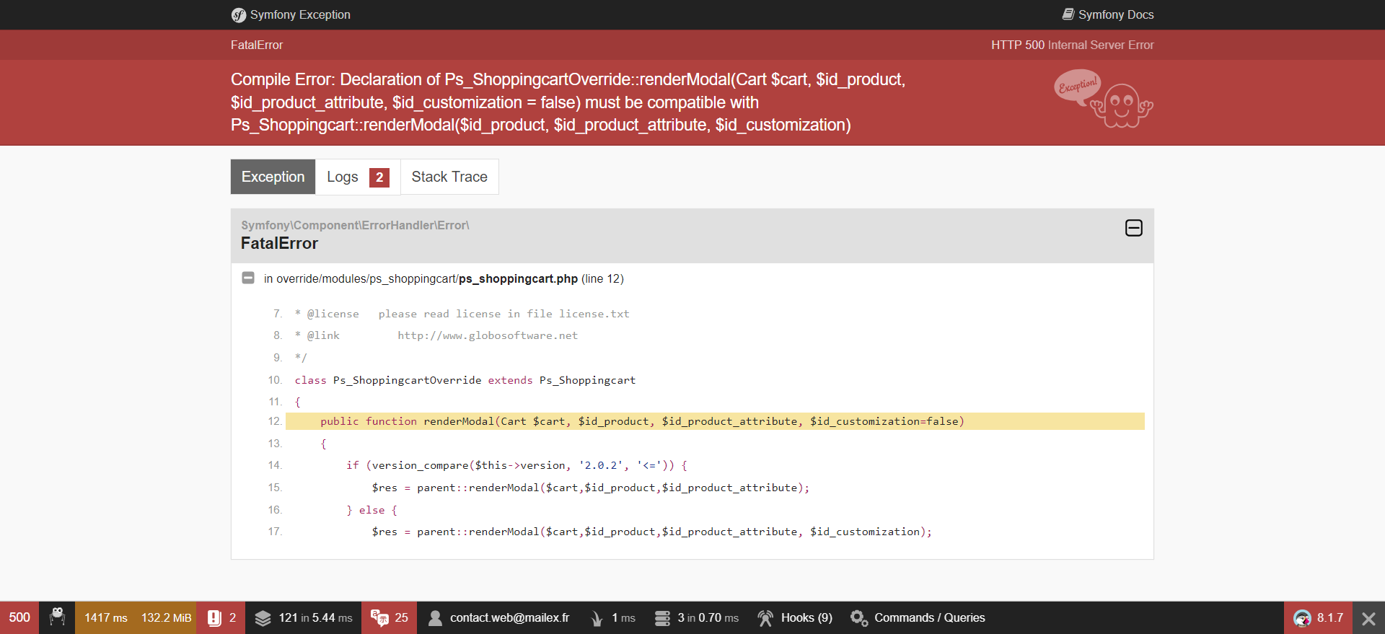1385x634 pixels.
Task: Open the 1417 ms time panel
Action: click(106, 617)
